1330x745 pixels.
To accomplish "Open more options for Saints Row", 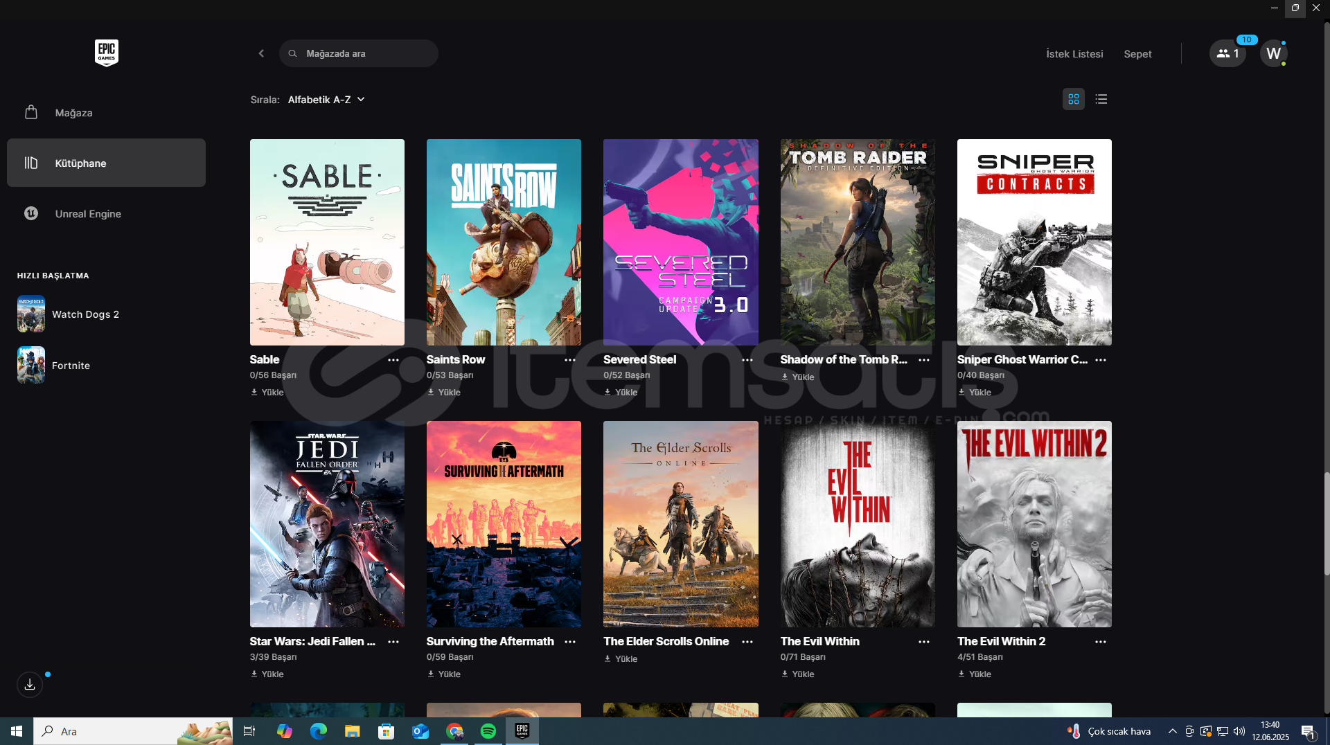I will click(570, 360).
